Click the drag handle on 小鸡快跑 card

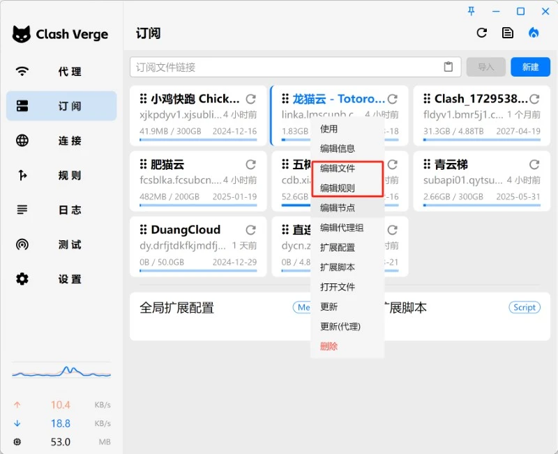(x=144, y=99)
